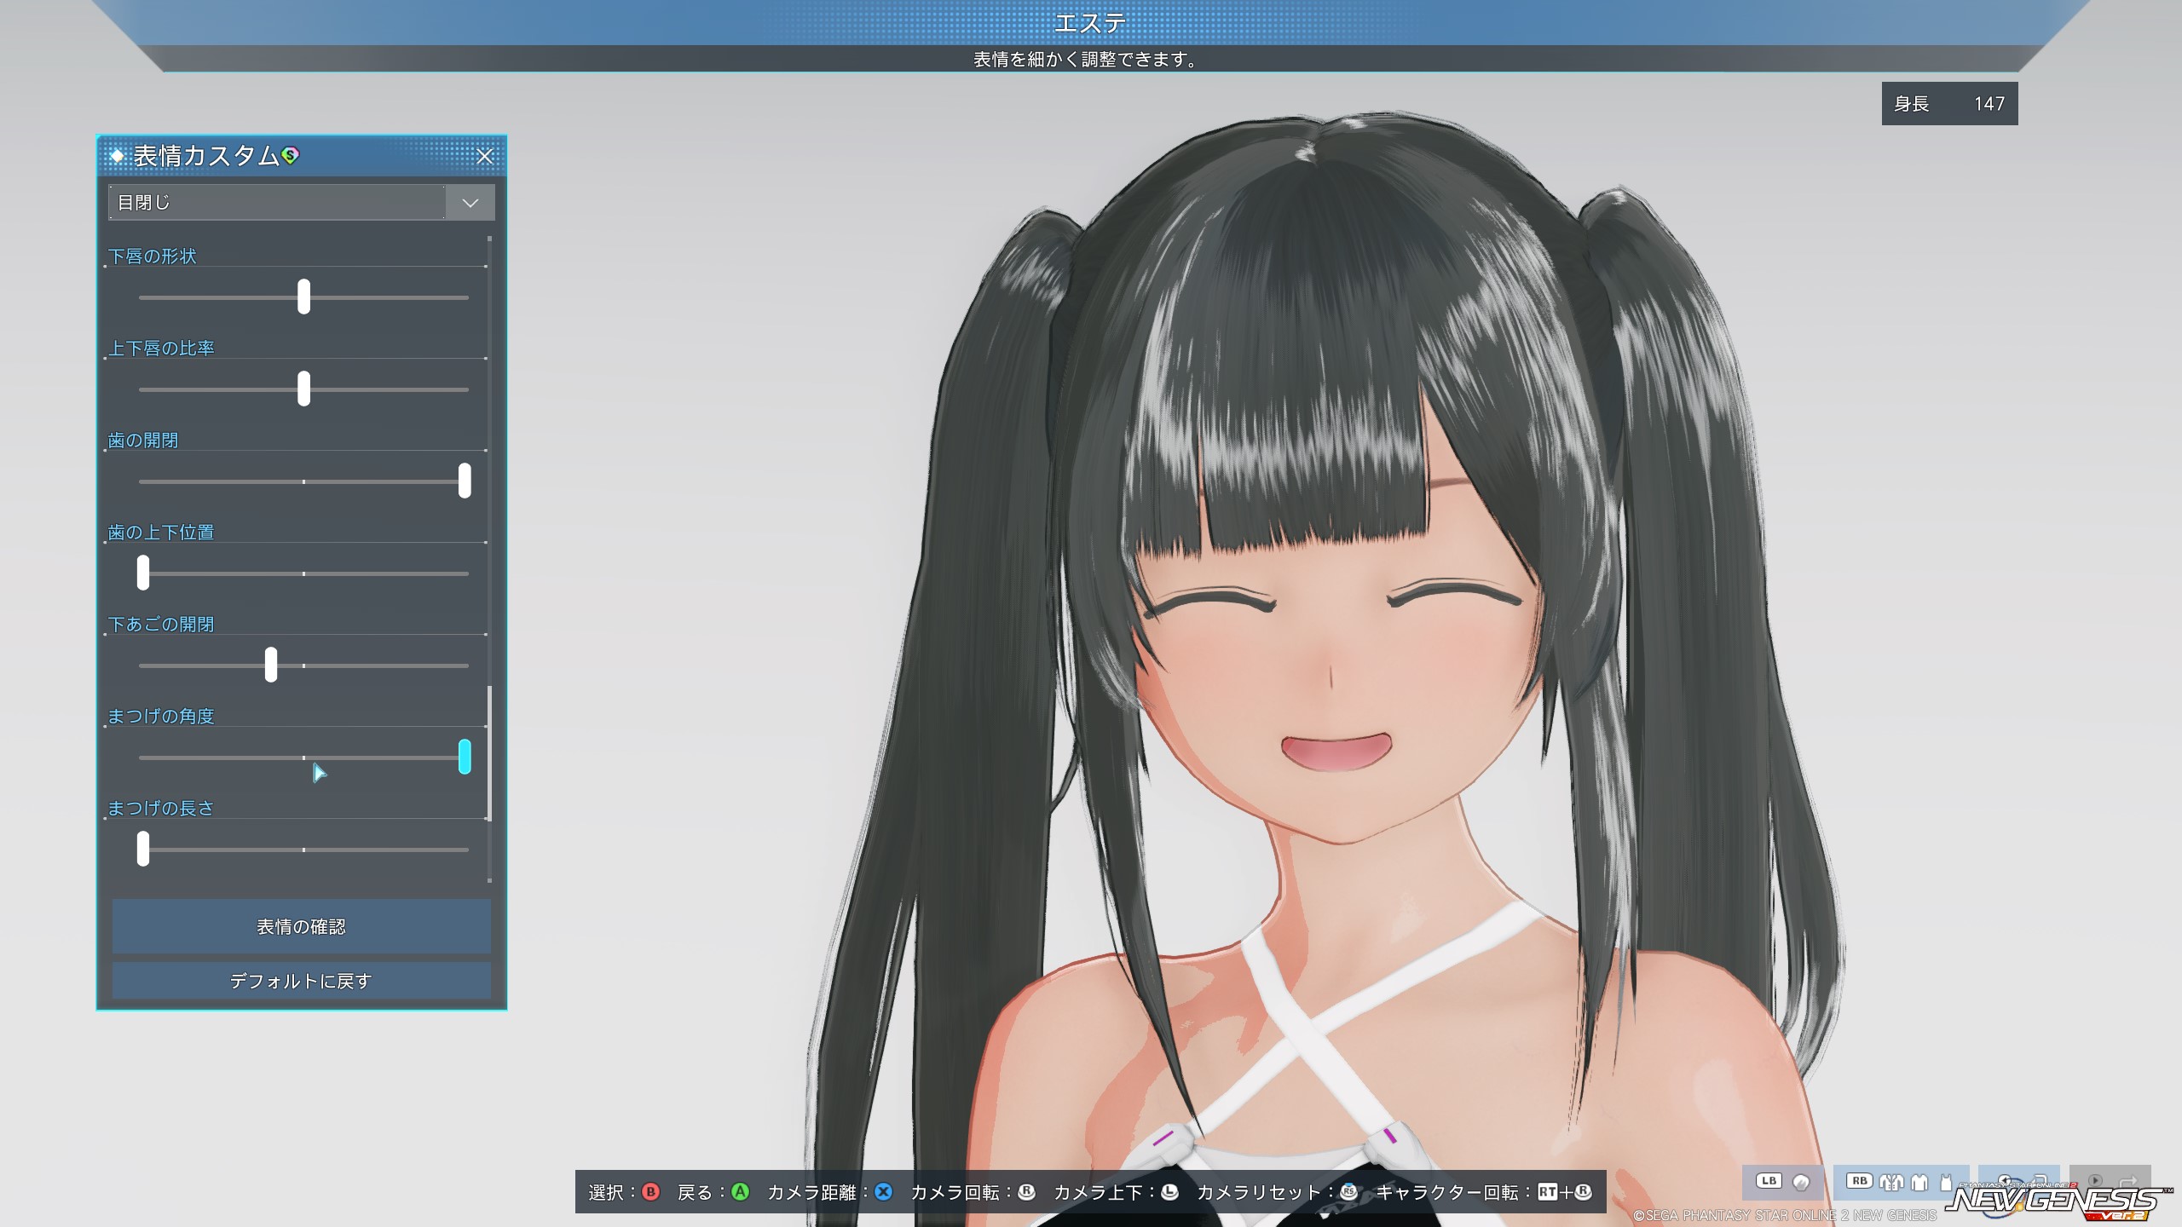Viewport: 2182px width, 1227px height.
Task: Click the expression panel vertical scrollbar
Action: 489,753
